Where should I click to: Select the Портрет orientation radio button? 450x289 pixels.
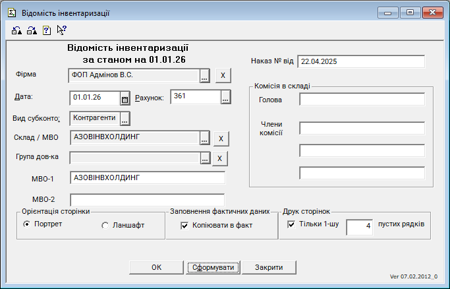tap(27, 225)
